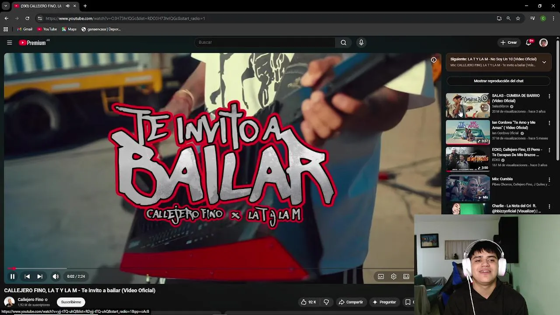The width and height of the screenshot is (560, 315).
Task: Like the video showing 92 K
Action: 308,302
